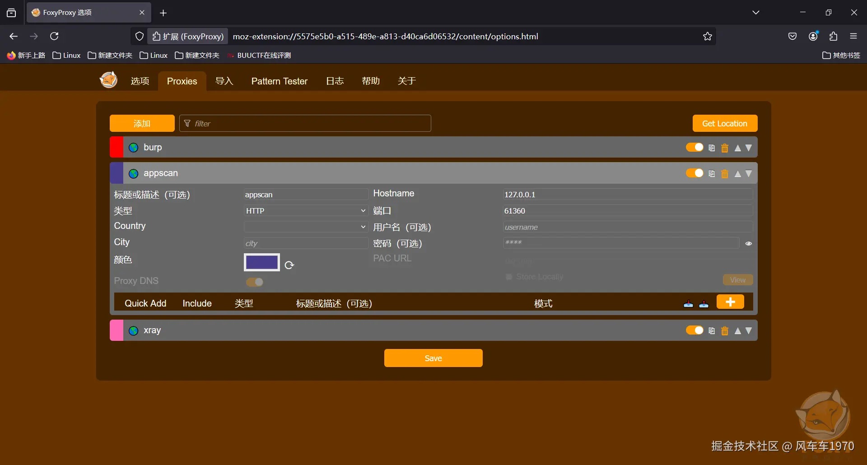Open the browser extensions menu icon
Screen dimensions: 867x465
click(x=834, y=36)
